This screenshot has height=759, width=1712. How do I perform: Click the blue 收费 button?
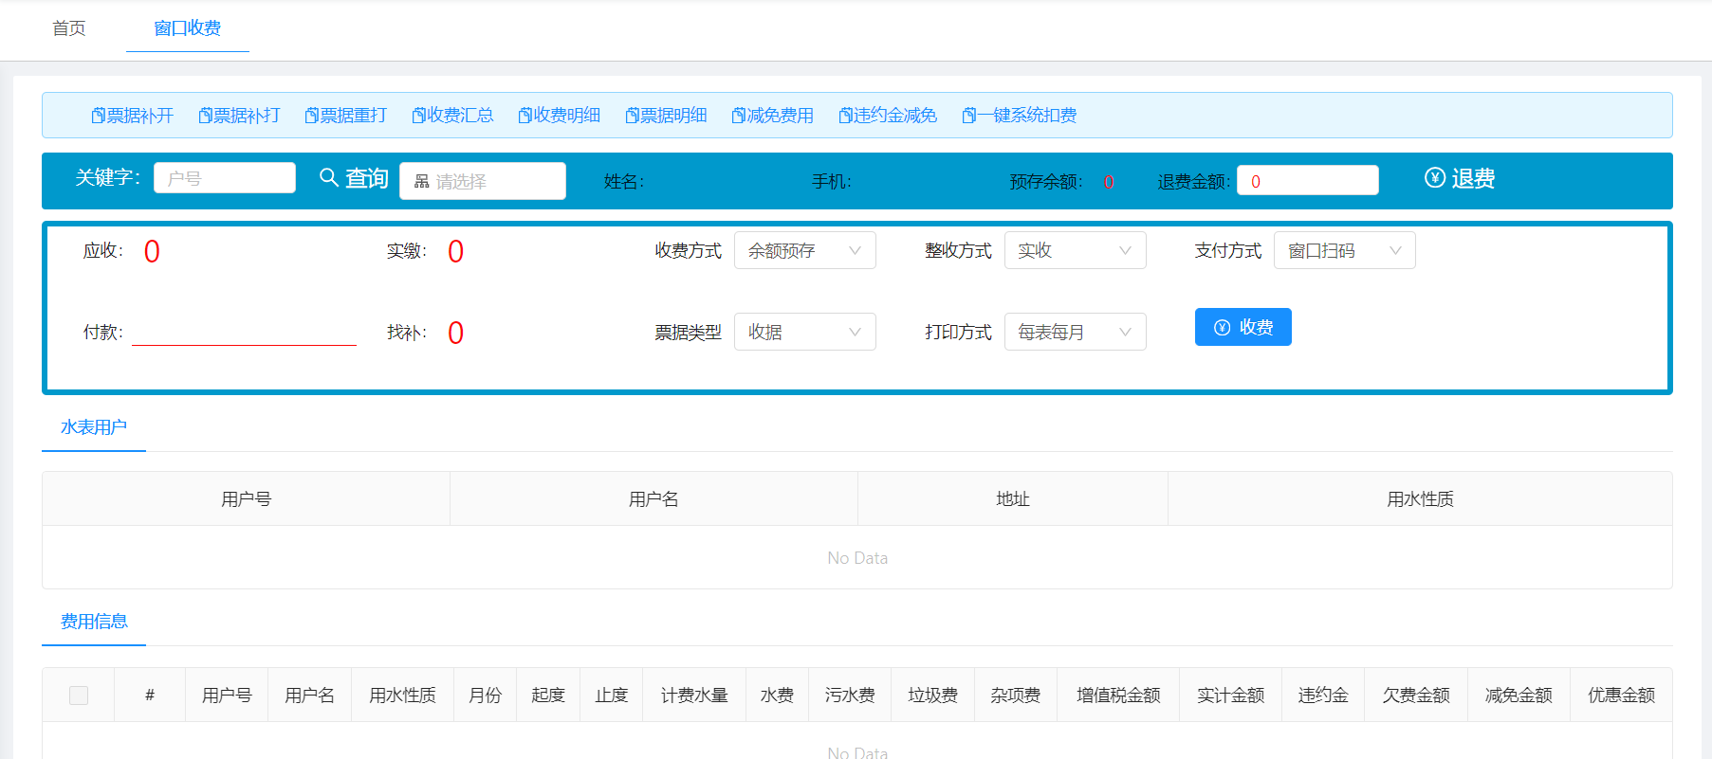[x=1243, y=327]
